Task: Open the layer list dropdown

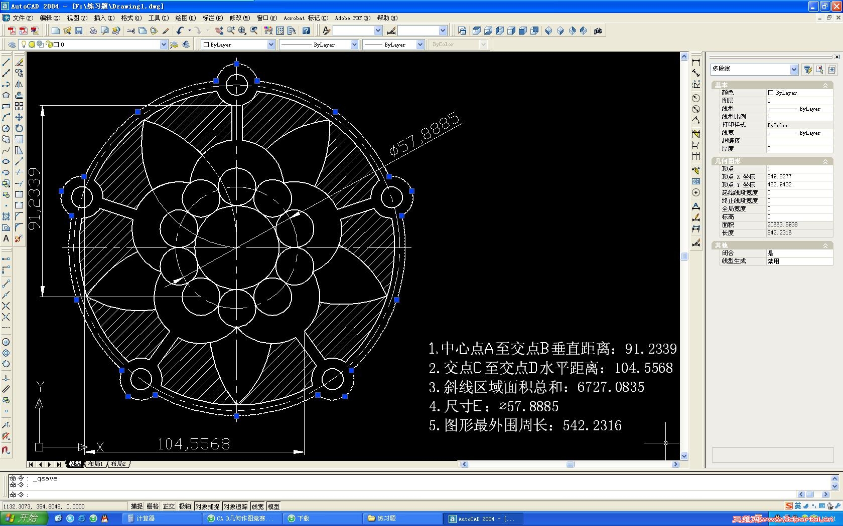Action: [x=163, y=45]
